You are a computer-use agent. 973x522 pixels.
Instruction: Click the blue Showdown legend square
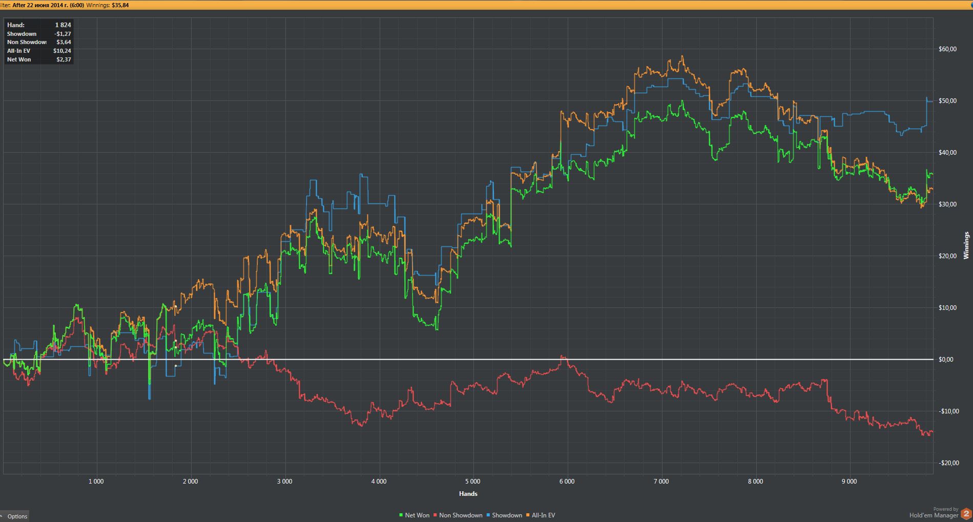coord(488,515)
